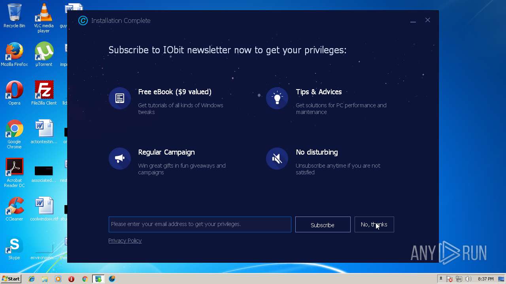506x284 pixels.
Task: Select coolwindow.rtf document on desktop
Action: tap(44, 209)
